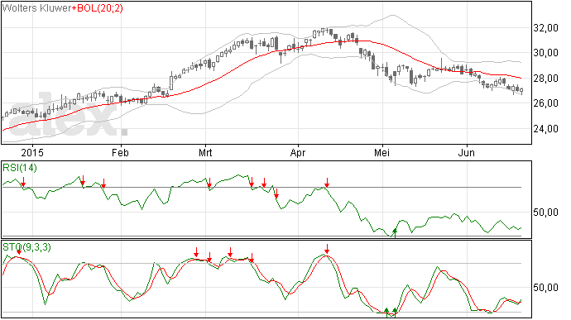Click the April red arrow in RSI panel

click(x=327, y=183)
